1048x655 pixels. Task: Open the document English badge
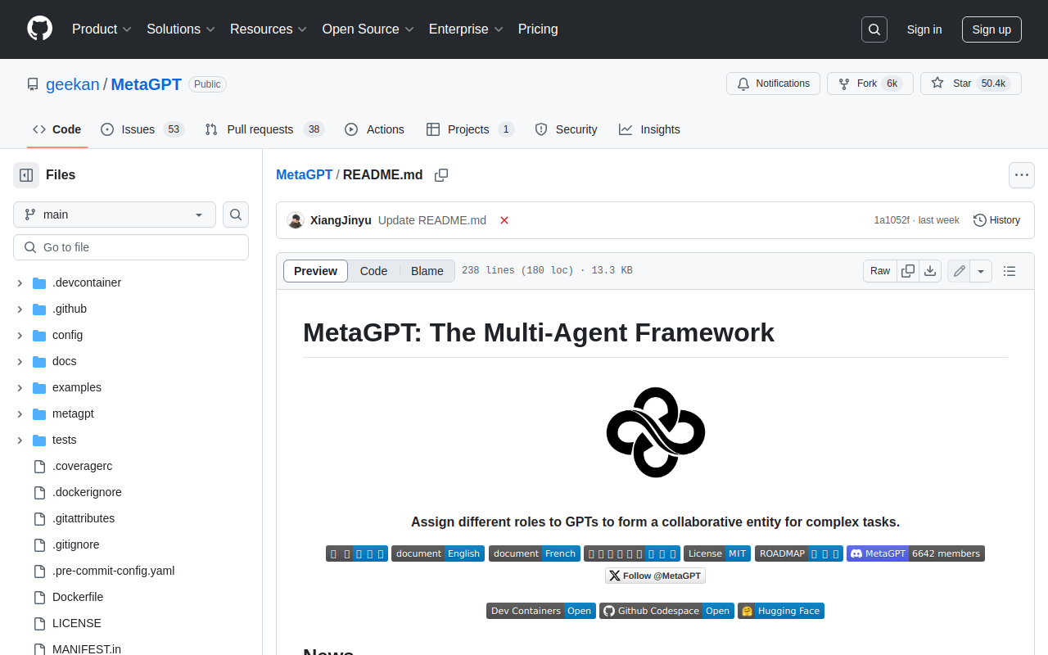point(438,553)
